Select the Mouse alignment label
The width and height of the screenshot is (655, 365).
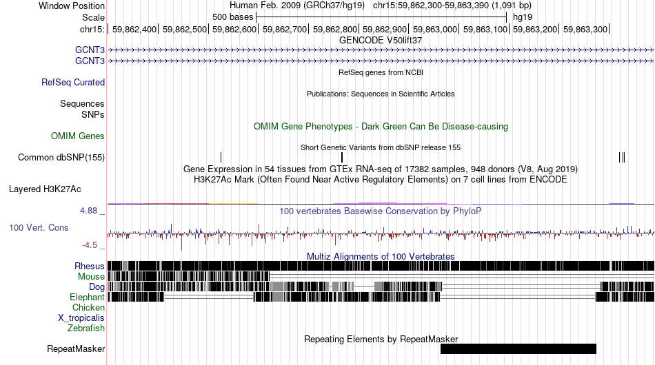tap(91, 277)
